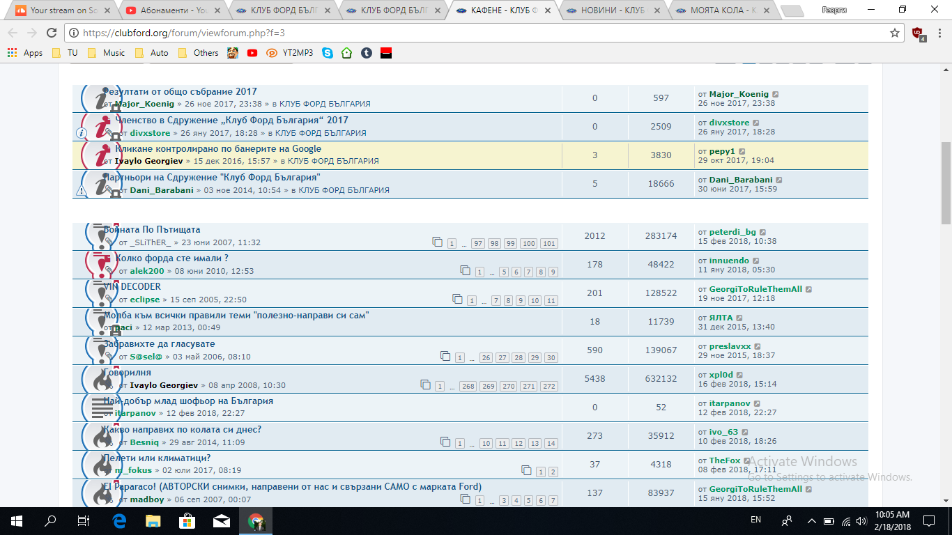Screen dimensions: 952x535
Task: Open the Skype bookmark icon
Action: [x=328, y=53]
